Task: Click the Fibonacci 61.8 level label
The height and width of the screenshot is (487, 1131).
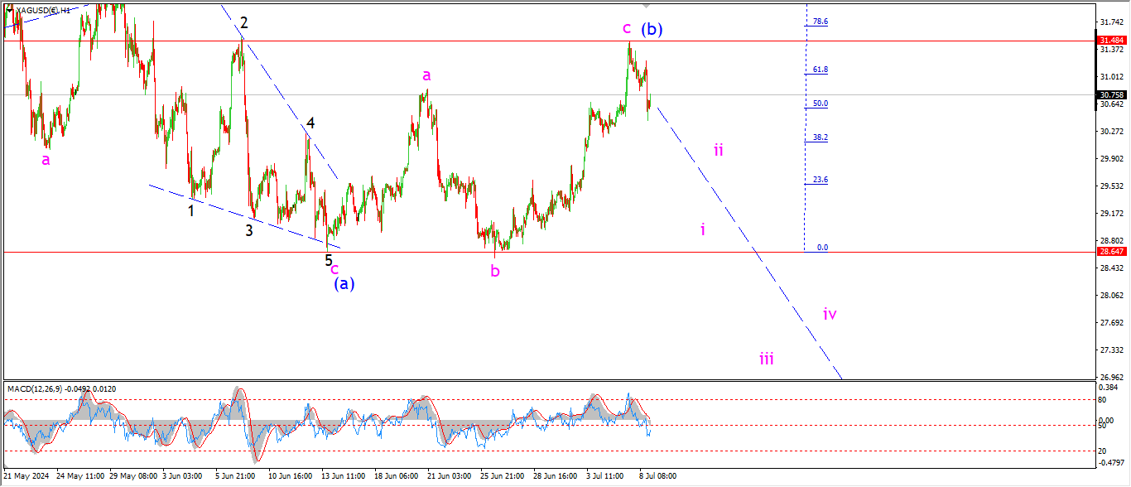Action: click(x=820, y=70)
